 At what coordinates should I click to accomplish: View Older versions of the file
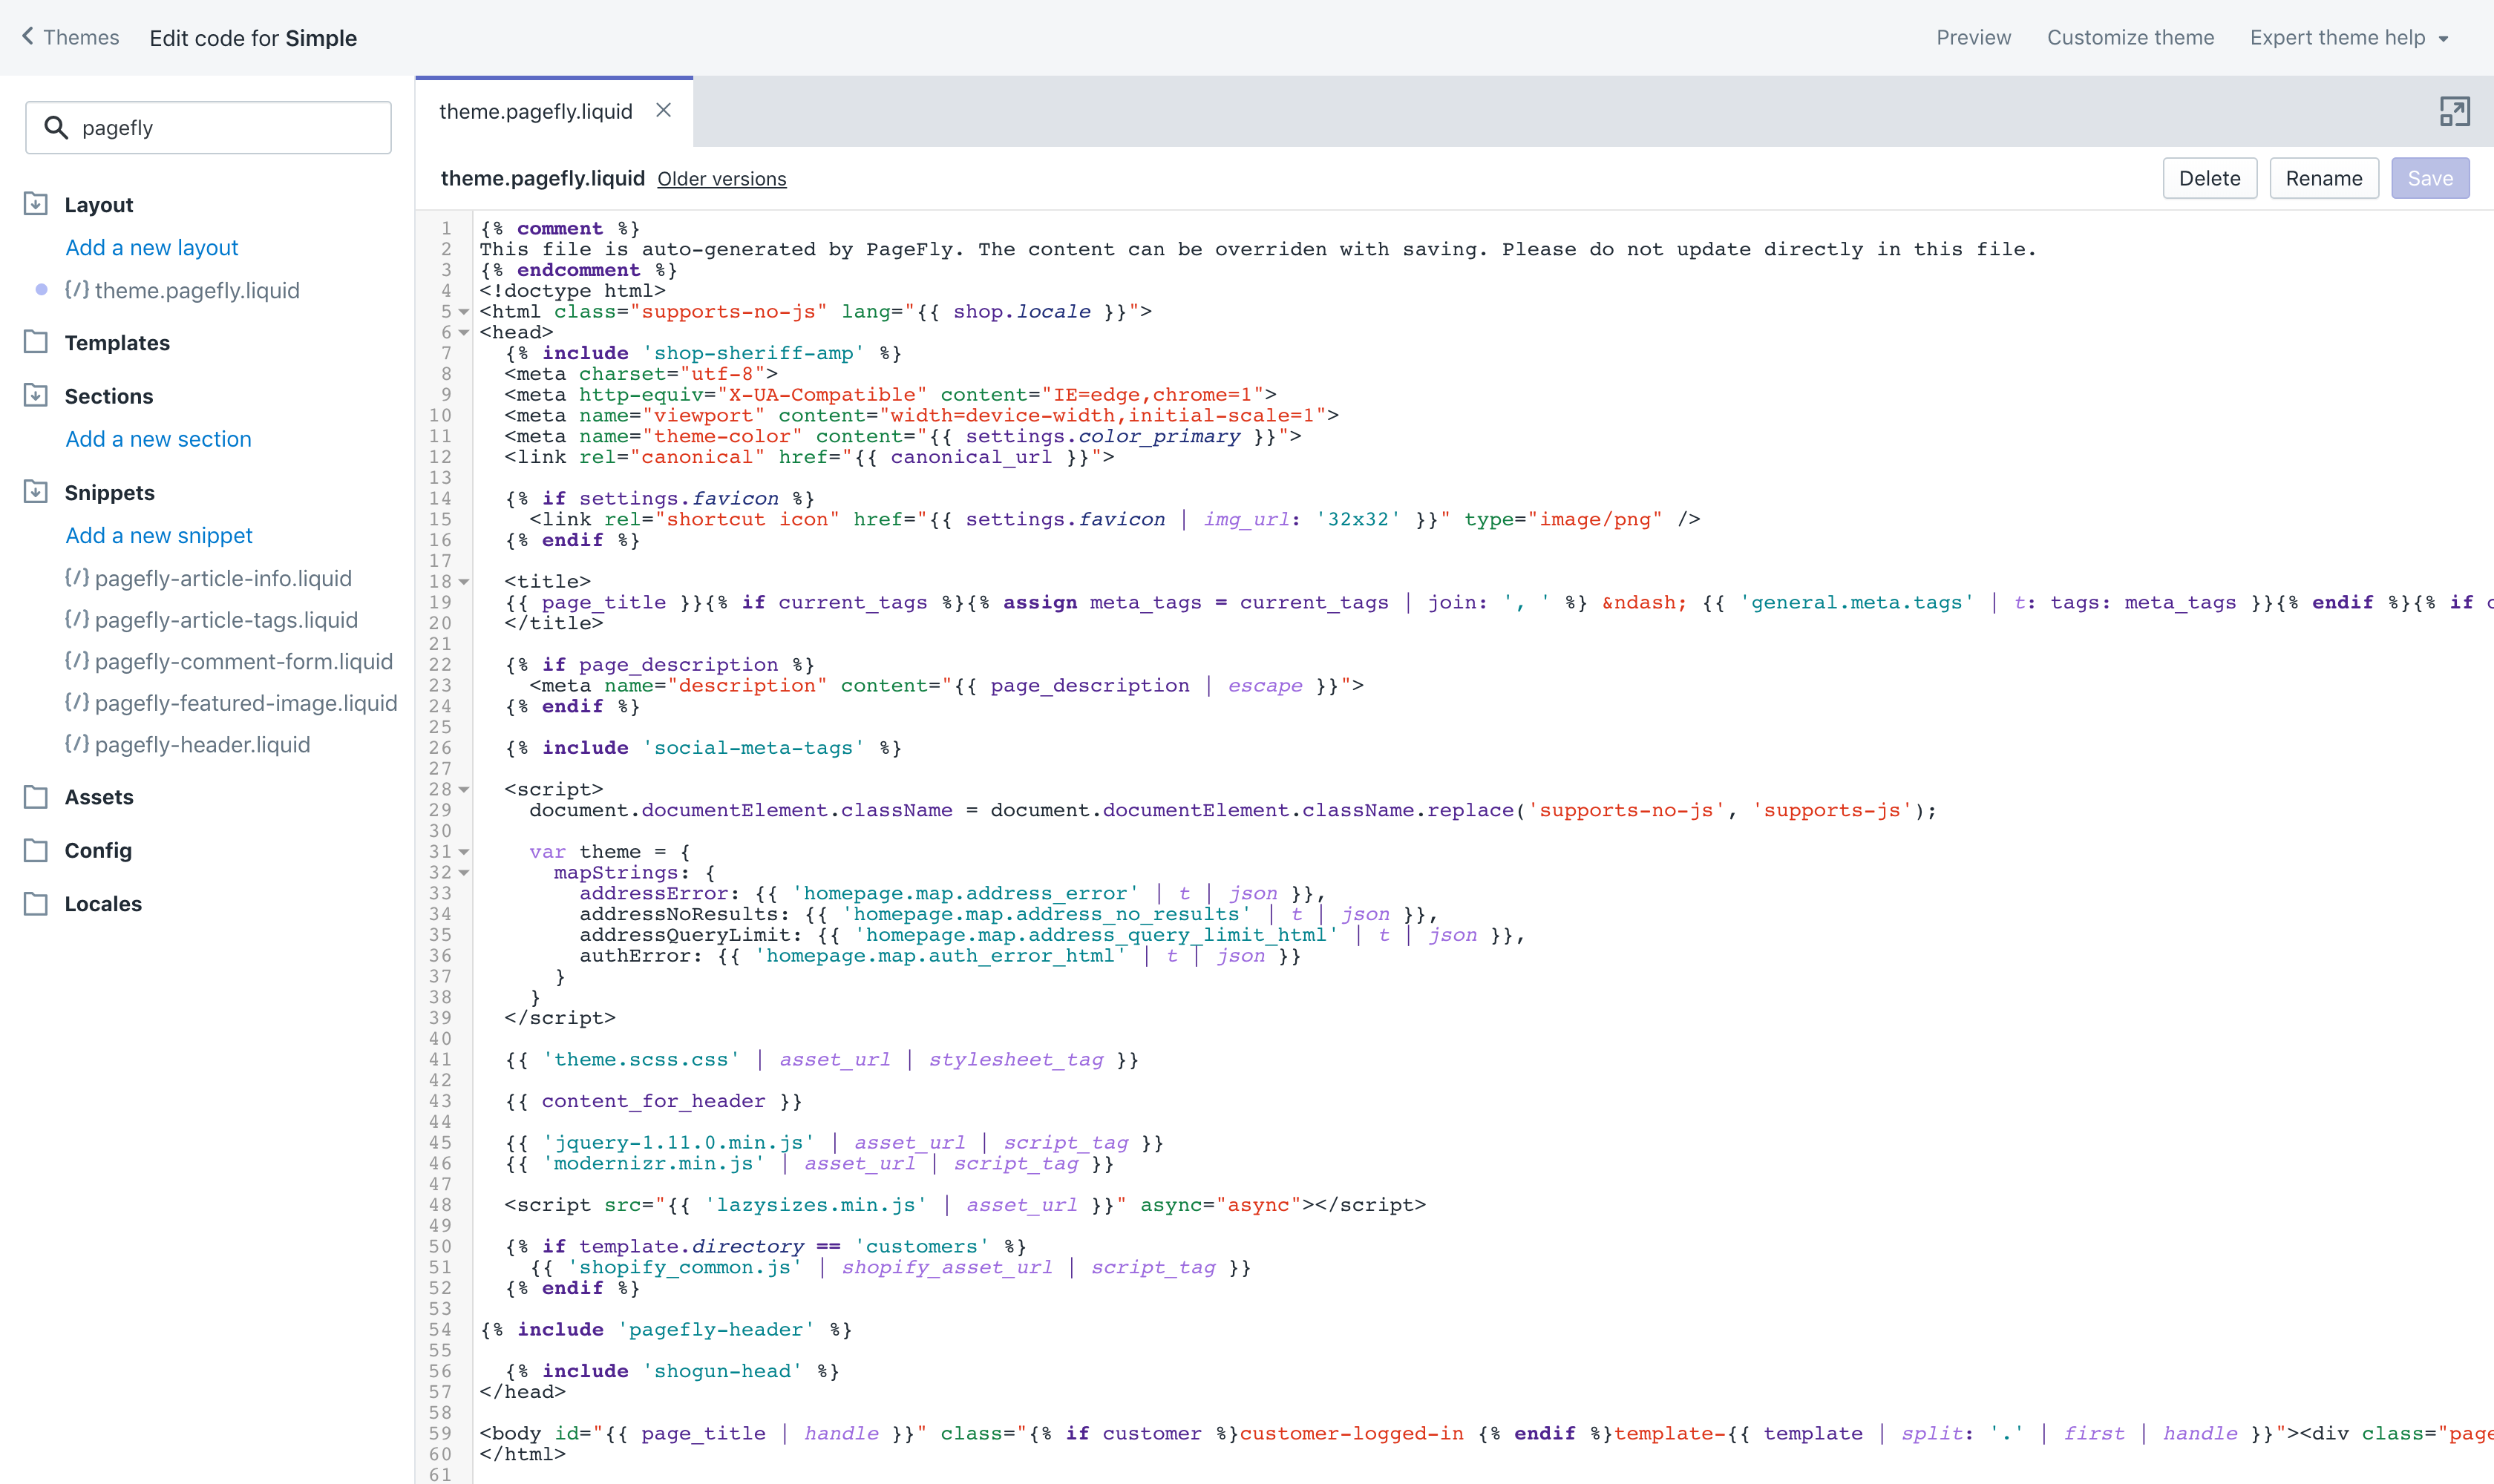(x=721, y=179)
